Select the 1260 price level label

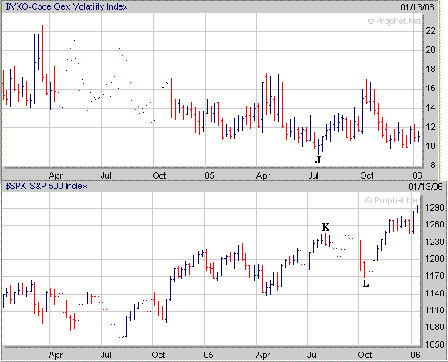434,225
